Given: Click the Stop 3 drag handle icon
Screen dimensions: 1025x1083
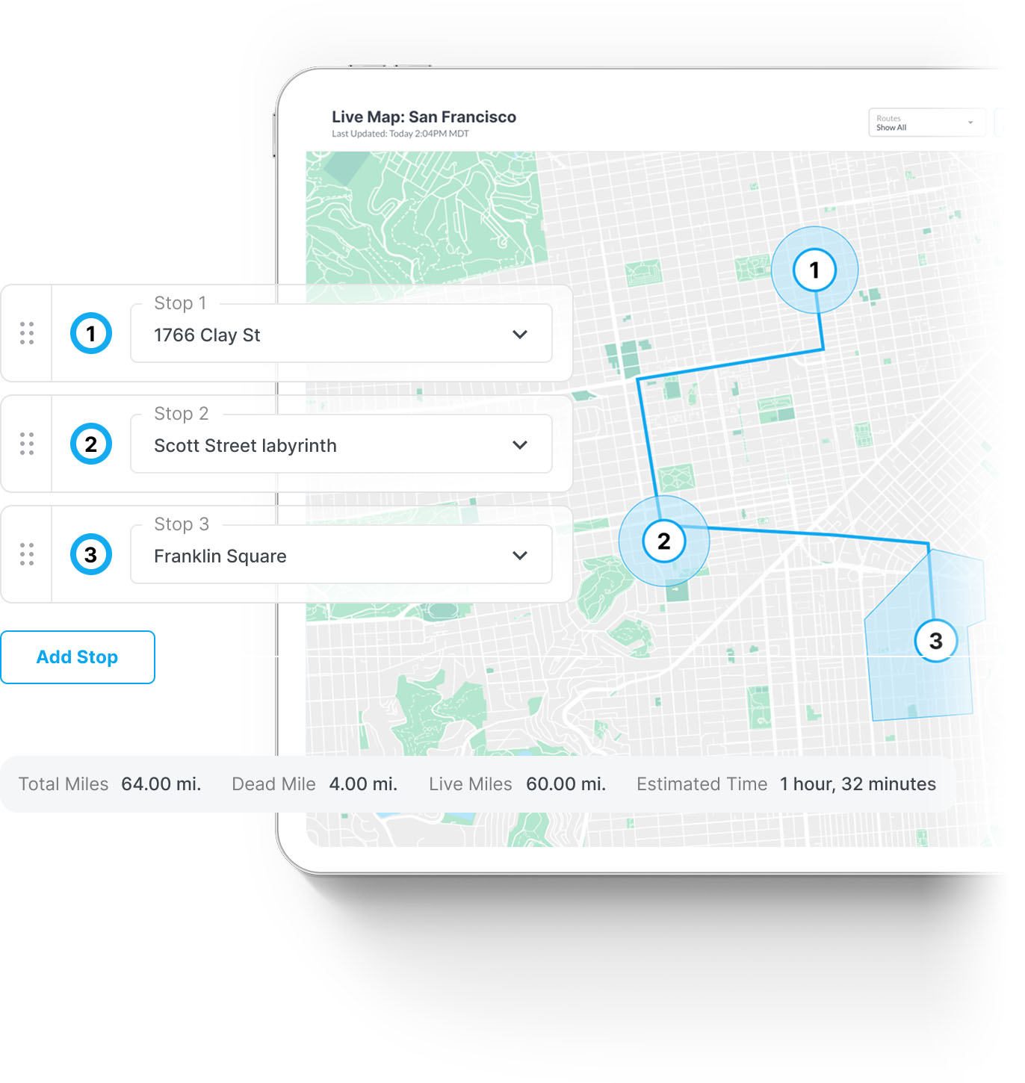Looking at the screenshot, I should [x=27, y=554].
